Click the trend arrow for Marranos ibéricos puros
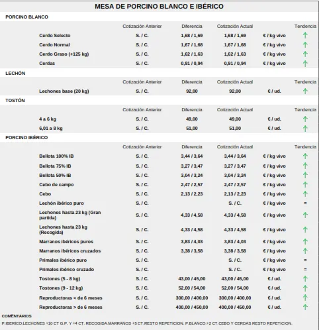Image resolution: width=319 pixels, height=330 pixels. pos(305,242)
